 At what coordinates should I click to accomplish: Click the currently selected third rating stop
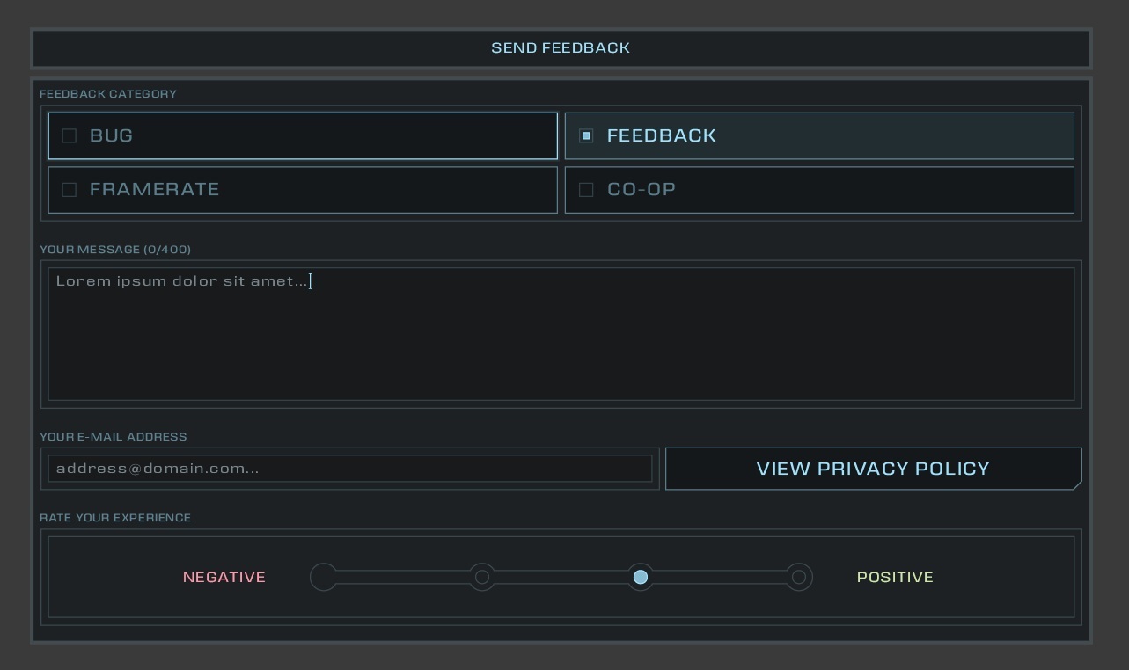[641, 578]
